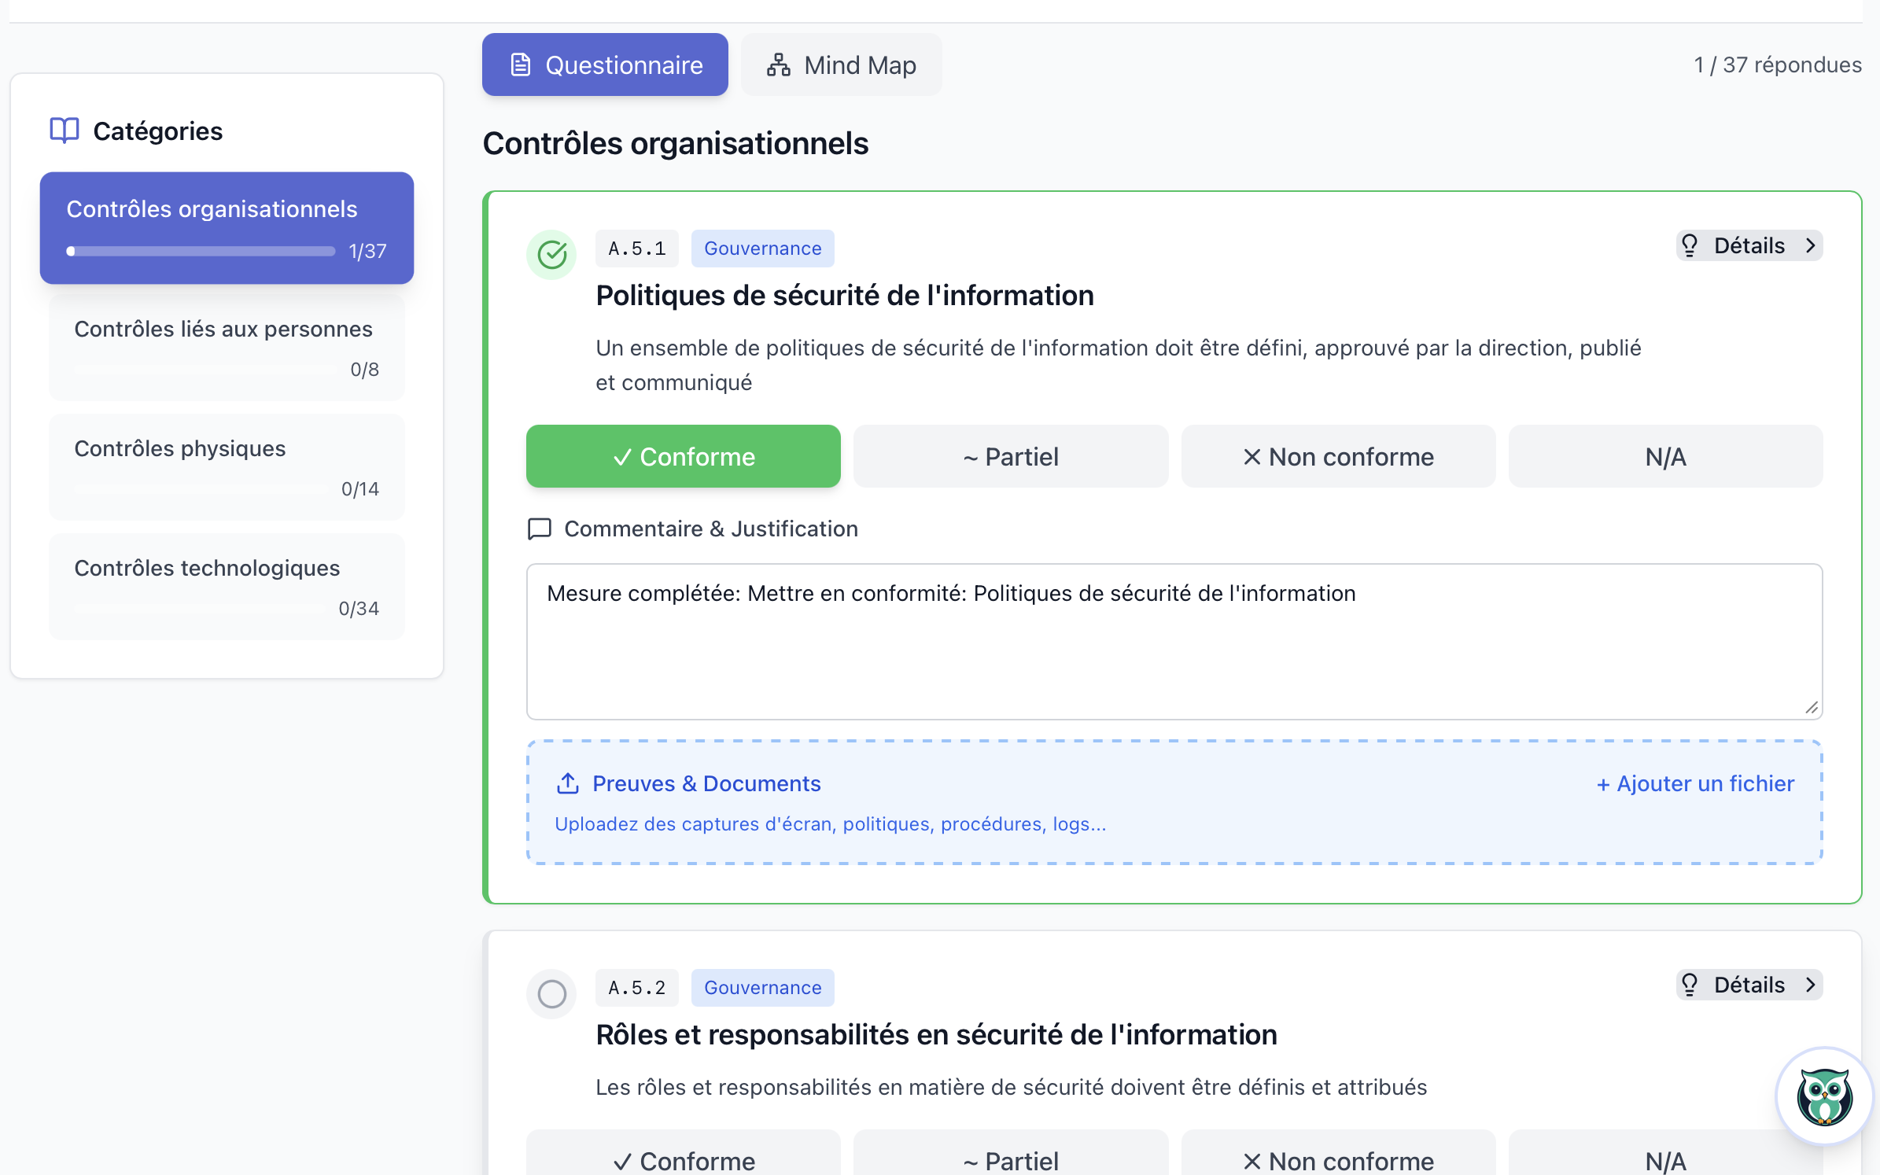Mark A.5.1 as N/A
1880x1175 pixels.
1665,456
